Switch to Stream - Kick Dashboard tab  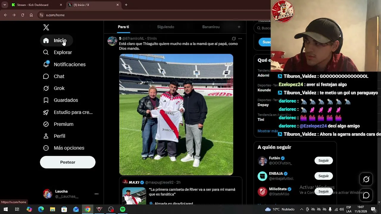36,5
